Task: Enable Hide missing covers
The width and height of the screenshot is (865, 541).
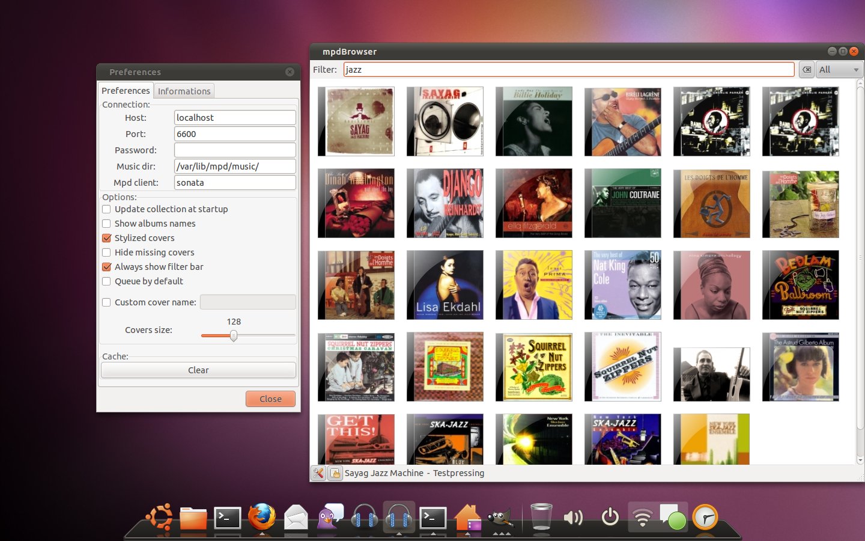Action: [106, 252]
